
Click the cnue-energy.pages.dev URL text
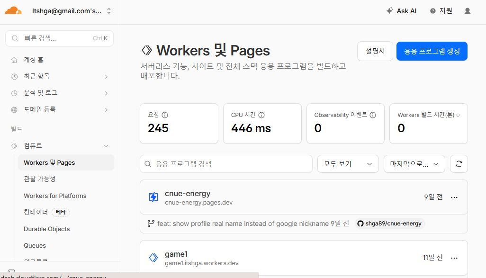(x=198, y=203)
